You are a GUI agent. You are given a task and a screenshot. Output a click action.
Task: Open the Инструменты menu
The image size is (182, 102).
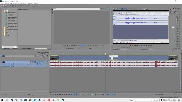[x=22, y=3]
